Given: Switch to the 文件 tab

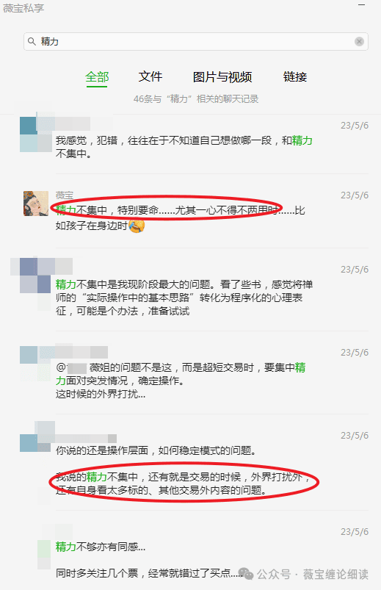Looking at the screenshot, I should click(150, 76).
